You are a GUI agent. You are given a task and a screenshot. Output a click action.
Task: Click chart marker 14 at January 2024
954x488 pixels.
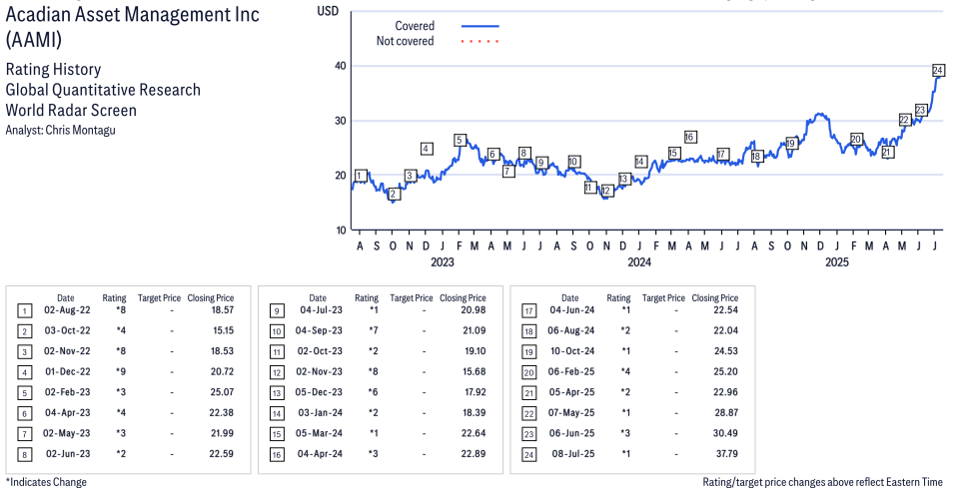pos(640,162)
